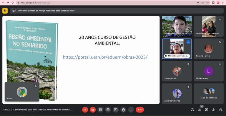Click the portal.uern.br eduern obras-2023 link
The height and width of the screenshot is (116, 226).
[x=105, y=57]
